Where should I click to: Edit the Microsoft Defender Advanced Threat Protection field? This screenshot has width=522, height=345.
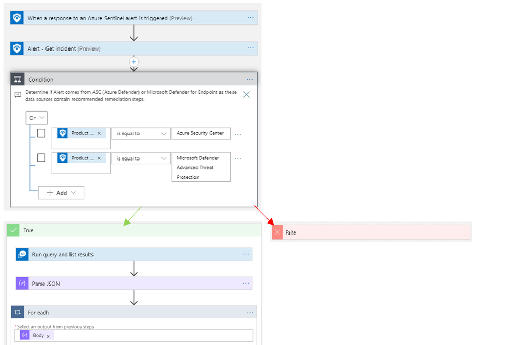coord(201,167)
